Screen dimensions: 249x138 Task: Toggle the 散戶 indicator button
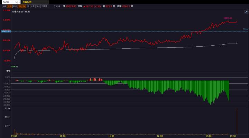(15, 6)
